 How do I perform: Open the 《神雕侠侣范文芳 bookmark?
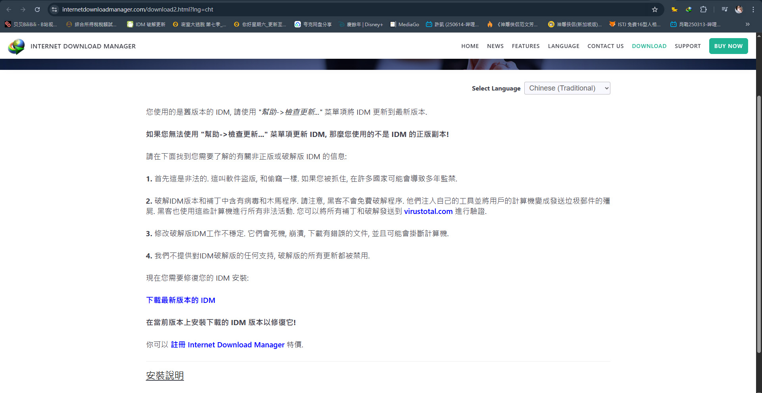pyautogui.click(x=512, y=24)
